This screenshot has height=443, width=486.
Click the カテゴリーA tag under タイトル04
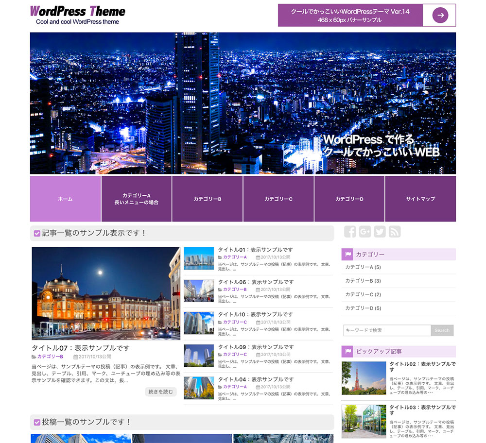235,387
